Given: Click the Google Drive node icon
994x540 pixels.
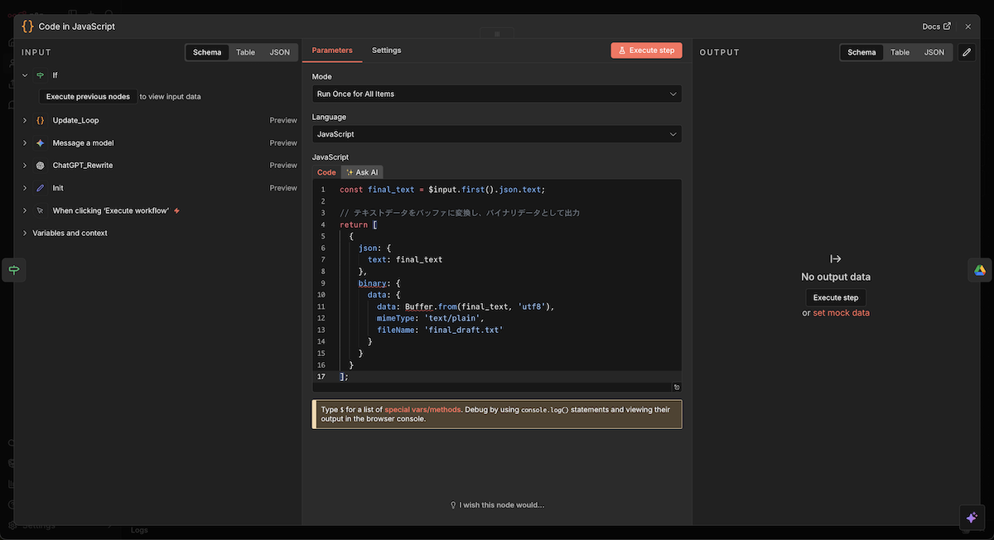Looking at the screenshot, I should click(979, 270).
